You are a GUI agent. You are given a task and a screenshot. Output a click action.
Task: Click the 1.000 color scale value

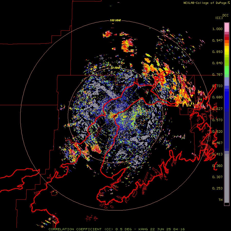217,29
